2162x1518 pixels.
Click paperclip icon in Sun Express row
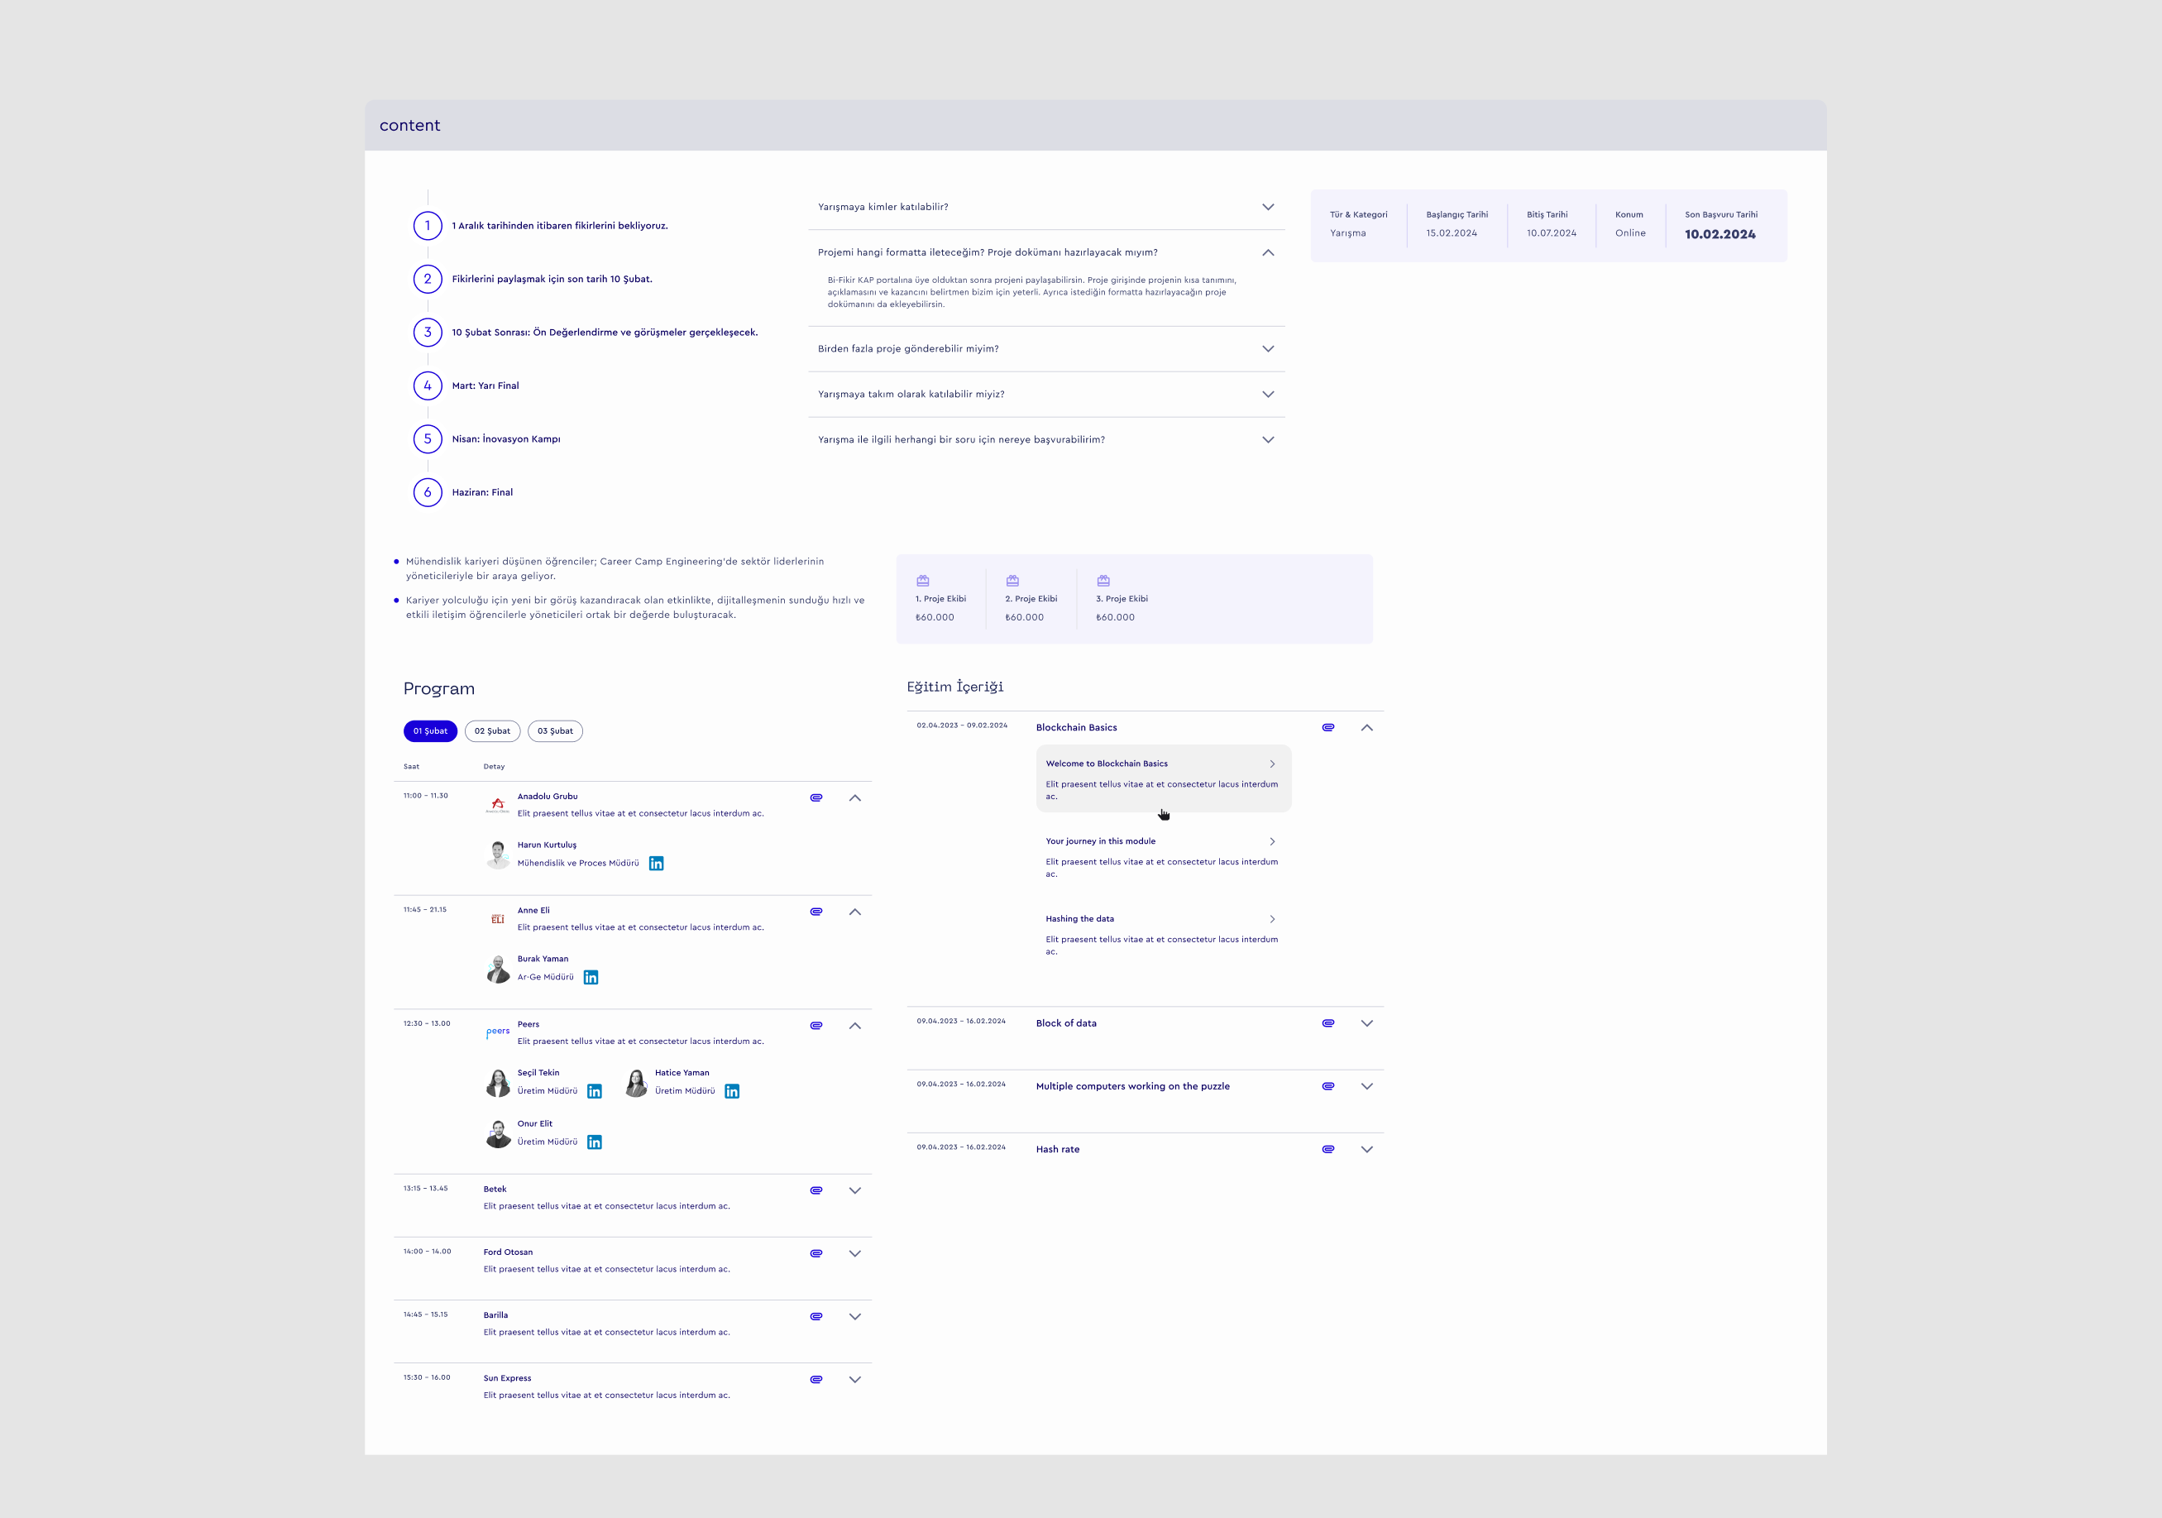pyautogui.click(x=816, y=1380)
